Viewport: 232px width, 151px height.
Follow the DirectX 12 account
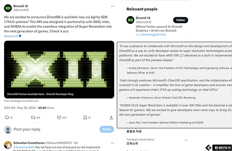pyautogui.click(x=180, y=20)
